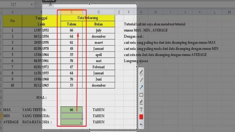Image resolution: width=235 pixels, height=132 pixels.
Task: Click the 'YANG TERTUA:' label cell
Action: tap(41, 110)
